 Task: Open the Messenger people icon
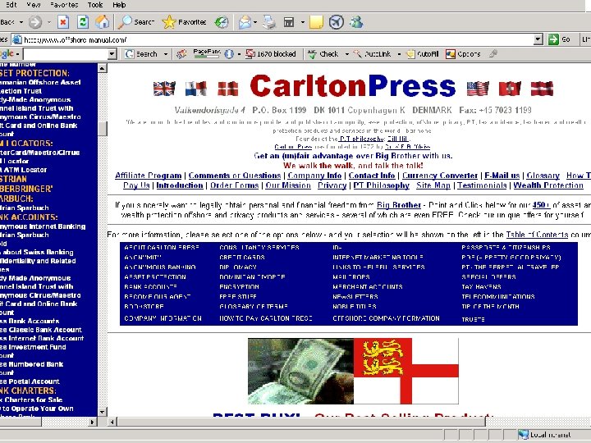(356, 22)
